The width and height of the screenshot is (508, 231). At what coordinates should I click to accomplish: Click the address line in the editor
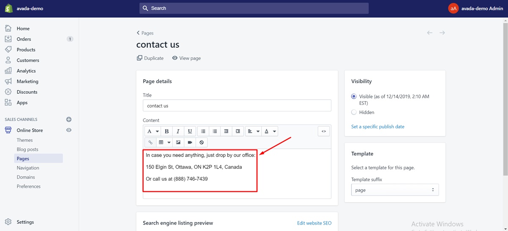194,167
